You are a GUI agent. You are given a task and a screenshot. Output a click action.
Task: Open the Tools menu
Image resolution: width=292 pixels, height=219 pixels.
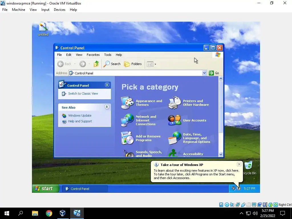pos(108,55)
